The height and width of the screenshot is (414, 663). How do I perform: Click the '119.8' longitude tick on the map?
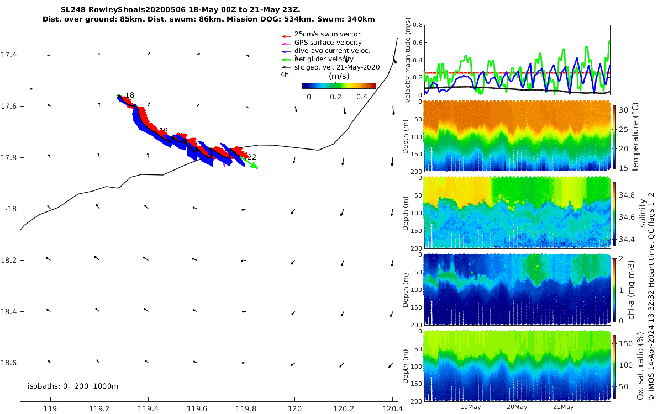tap(246, 409)
